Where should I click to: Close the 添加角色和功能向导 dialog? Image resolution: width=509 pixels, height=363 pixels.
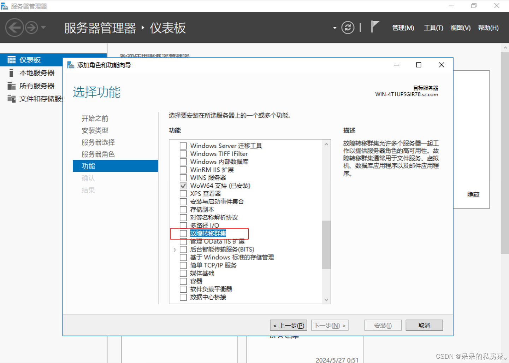pos(442,65)
